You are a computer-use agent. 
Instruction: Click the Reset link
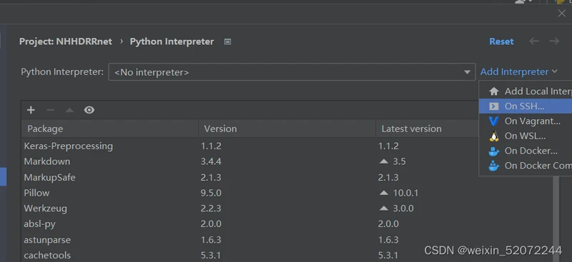coord(501,41)
